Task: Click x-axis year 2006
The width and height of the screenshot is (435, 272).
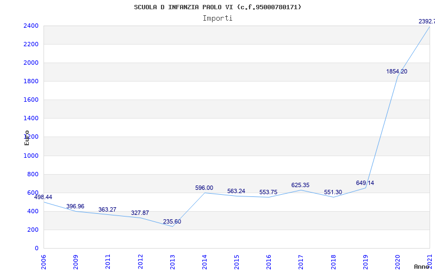Action: coord(43,262)
